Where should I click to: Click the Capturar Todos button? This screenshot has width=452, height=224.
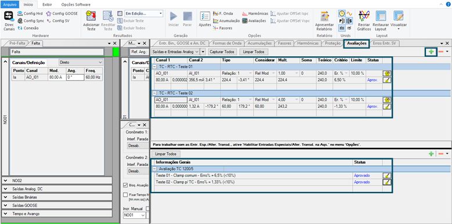(222, 52)
